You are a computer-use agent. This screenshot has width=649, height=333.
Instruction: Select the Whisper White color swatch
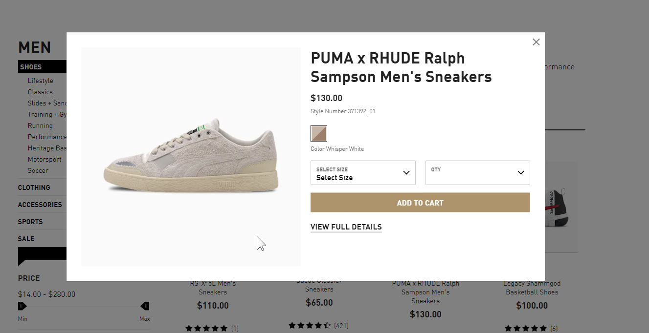[318, 132]
